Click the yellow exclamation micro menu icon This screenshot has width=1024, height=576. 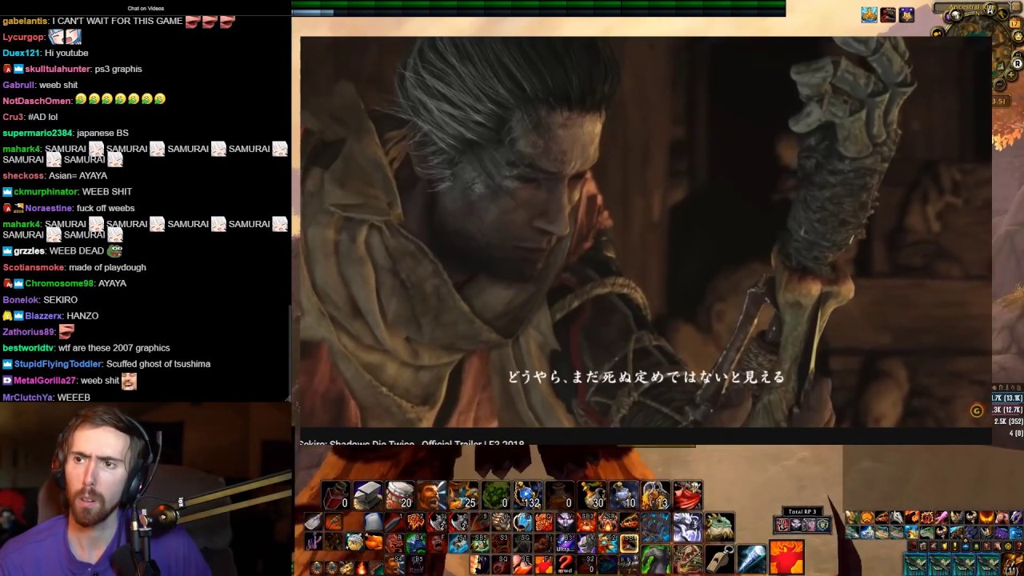tap(955, 546)
